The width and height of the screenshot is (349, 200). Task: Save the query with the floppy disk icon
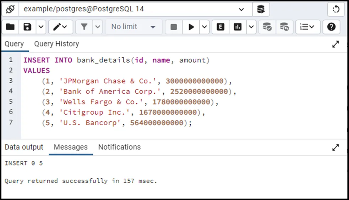27,27
